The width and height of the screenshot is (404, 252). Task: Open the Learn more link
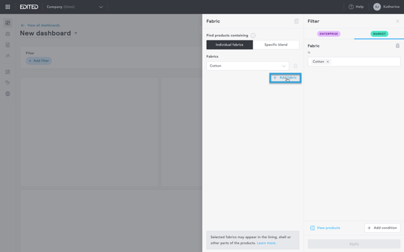[267, 243]
